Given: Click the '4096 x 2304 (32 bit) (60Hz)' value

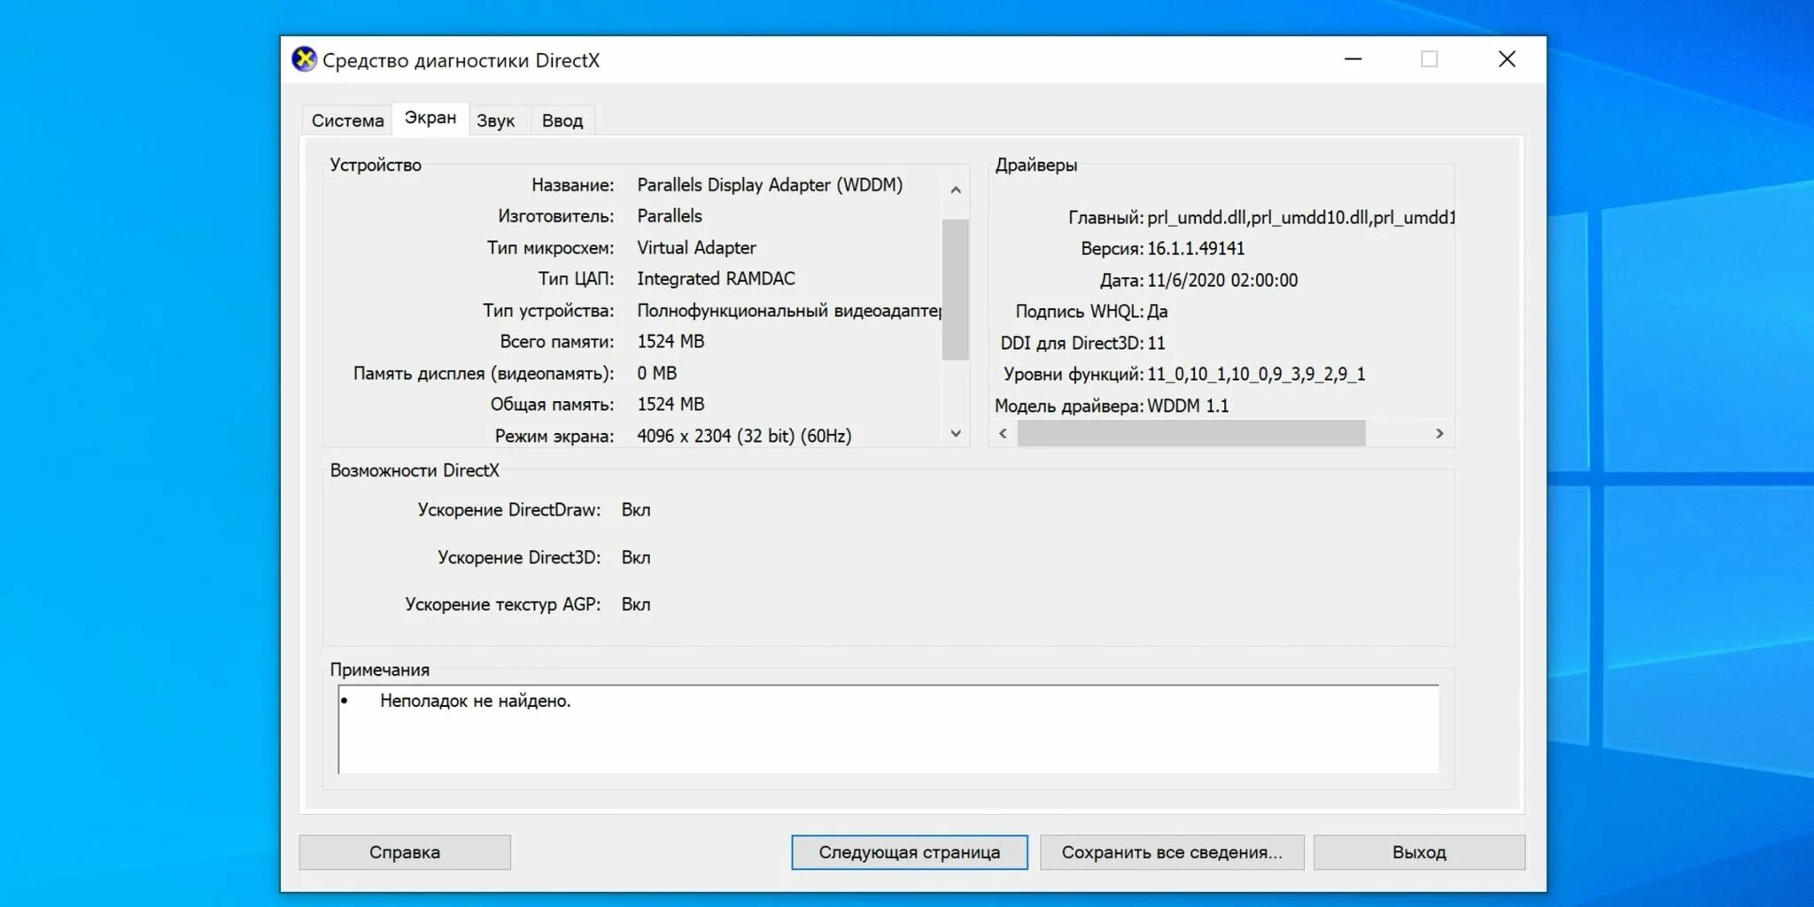Looking at the screenshot, I should pos(744,436).
